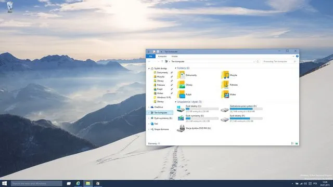Expand the Sieć tree node
Image resolution: width=333 pixels, height=187 pixels.
point(149,124)
